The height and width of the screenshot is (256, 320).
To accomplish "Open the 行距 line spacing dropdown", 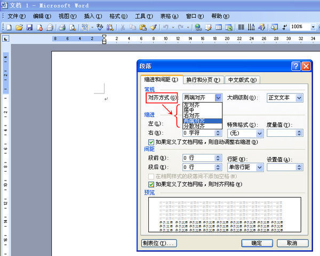I will point(259,167).
